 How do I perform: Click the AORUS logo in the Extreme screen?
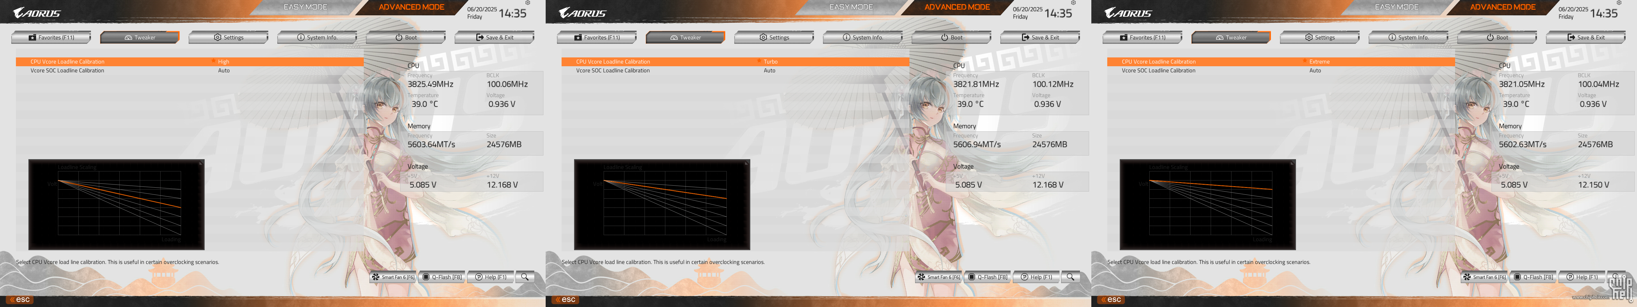1129,13
